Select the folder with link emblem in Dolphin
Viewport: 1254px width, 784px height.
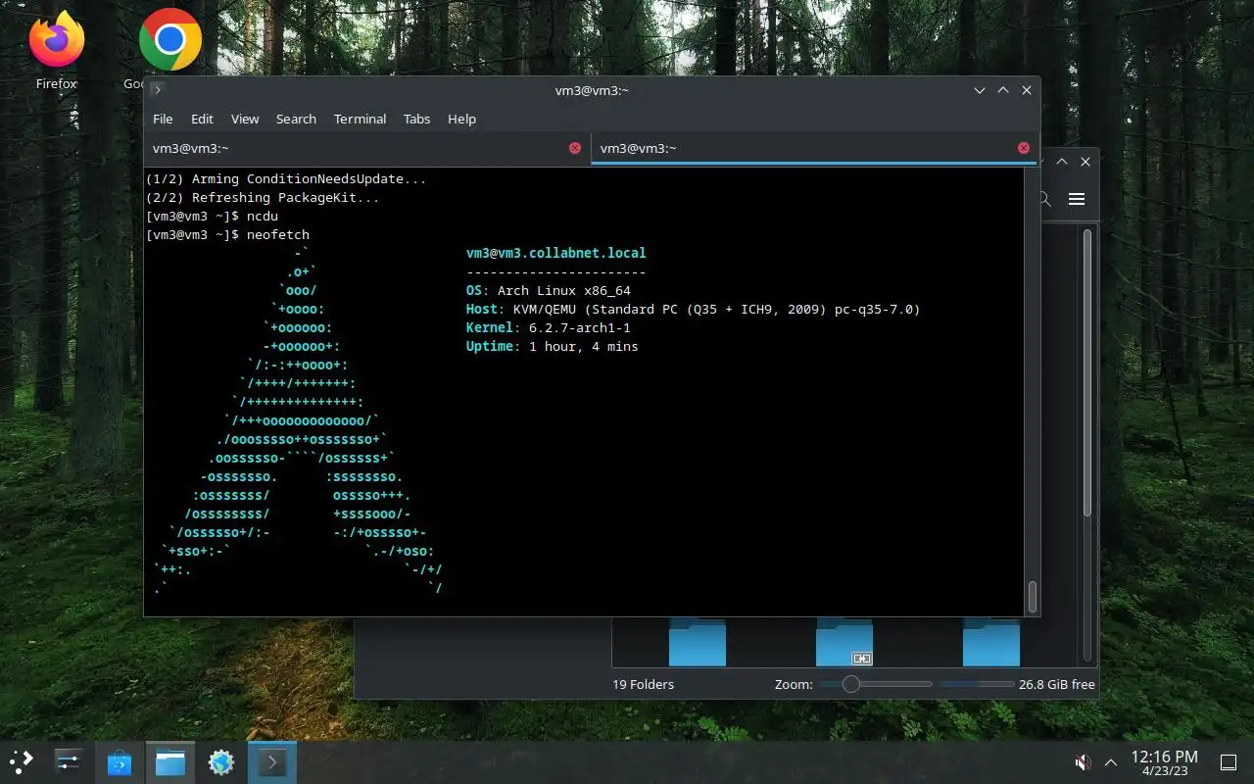pyautogui.click(x=844, y=642)
